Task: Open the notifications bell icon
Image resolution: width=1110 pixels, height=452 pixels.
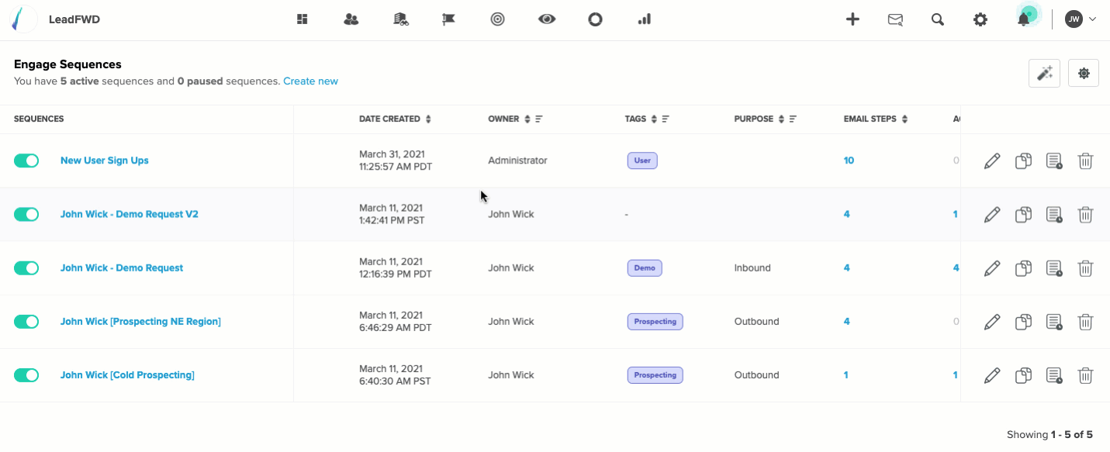Action: (1025, 19)
